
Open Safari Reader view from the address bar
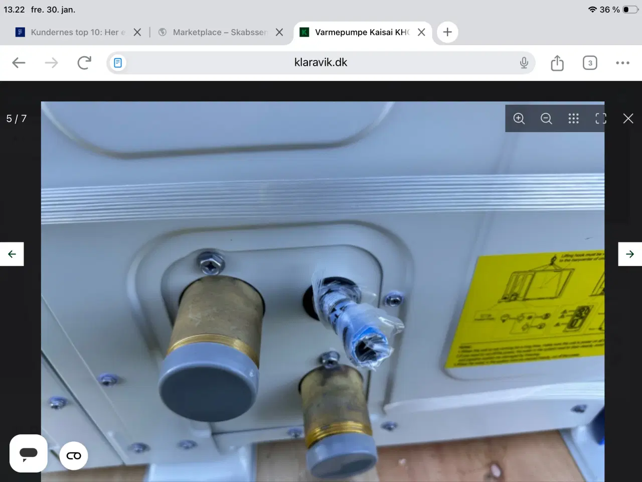pyautogui.click(x=117, y=62)
